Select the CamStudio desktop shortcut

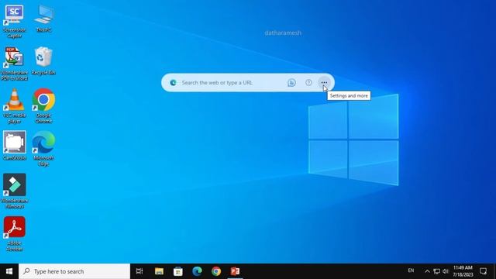pyautogui.click(x=14, y=146)
